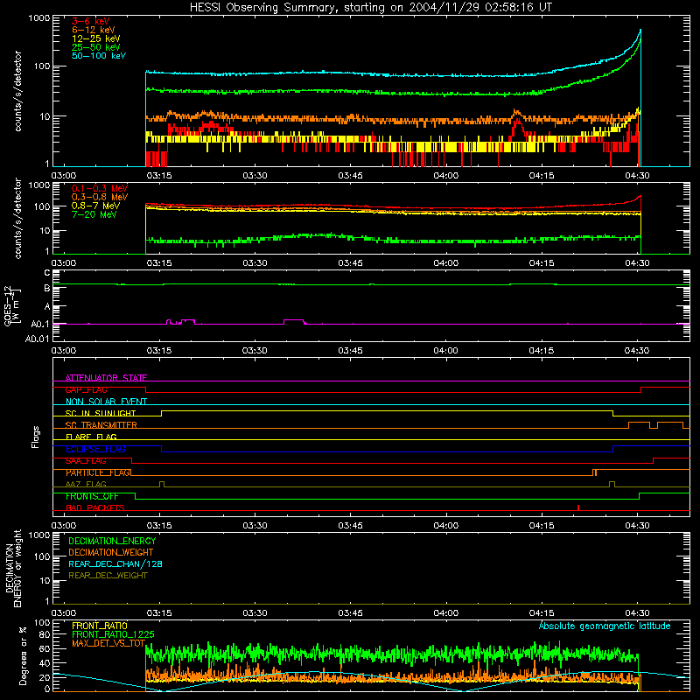Click the counts/s/detector label of the MeV panel

coord(17,218)
